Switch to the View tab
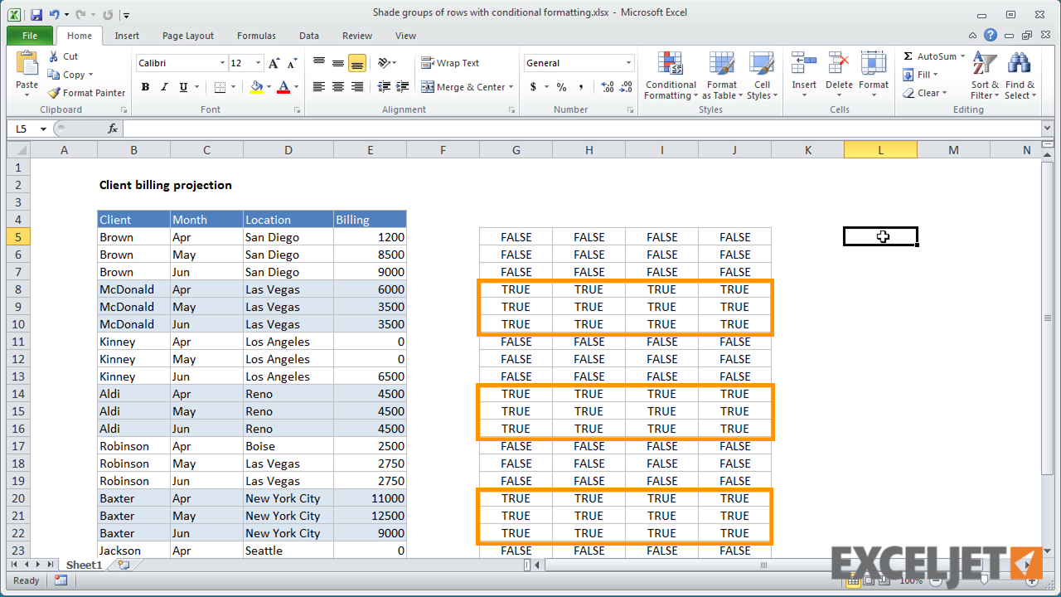 pyautogui.click(x=405, y=36)
